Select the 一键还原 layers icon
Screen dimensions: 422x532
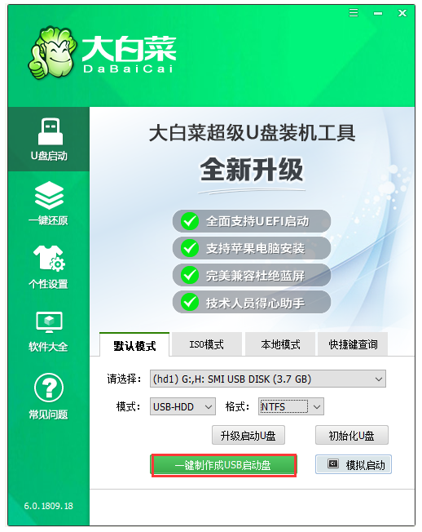pyautogui.click(x=49, y=196)
